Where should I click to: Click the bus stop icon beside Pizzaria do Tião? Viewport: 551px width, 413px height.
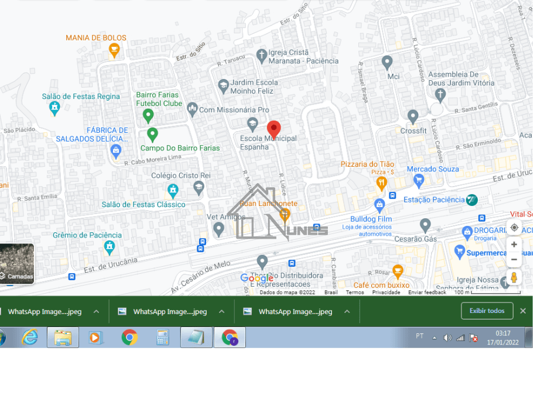click(392, 195)
